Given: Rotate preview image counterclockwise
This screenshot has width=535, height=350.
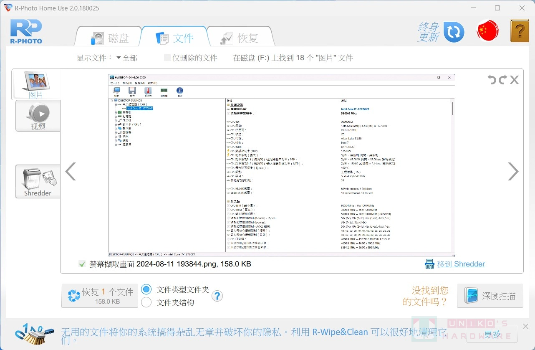Looking at the screenshot, I should tap(492, 80).
